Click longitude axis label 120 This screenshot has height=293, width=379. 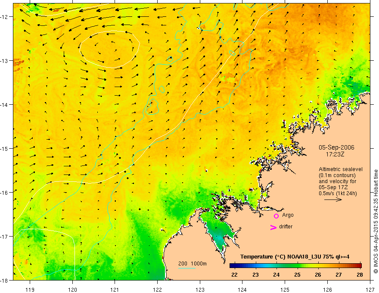(72, 290)
